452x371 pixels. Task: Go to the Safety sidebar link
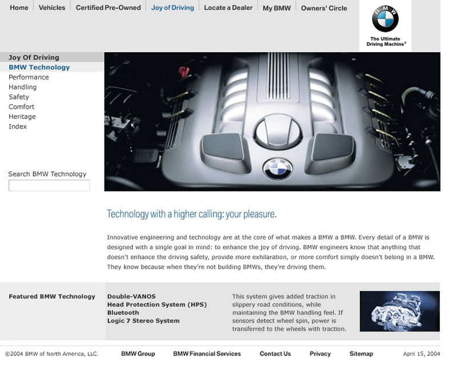click(x=19, y=97)
